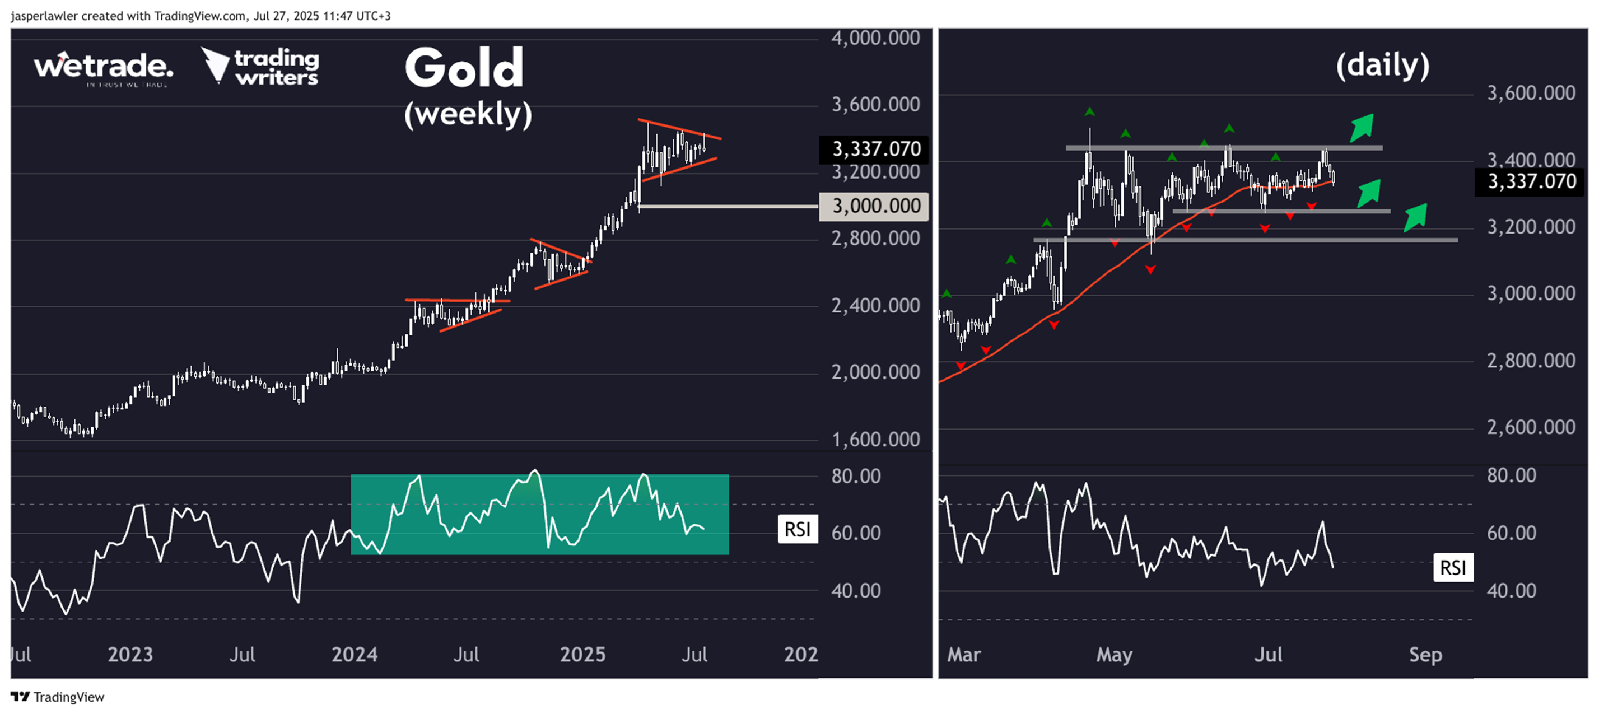
Task: Select the lowest large green arrow on daily chart
Action: tap(1415, 217)
